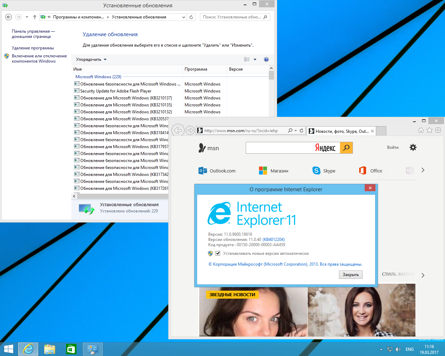Open a new tab in Internet Explorer
Image resolution: width=445 pixels, height=356 pixels.
381,131
